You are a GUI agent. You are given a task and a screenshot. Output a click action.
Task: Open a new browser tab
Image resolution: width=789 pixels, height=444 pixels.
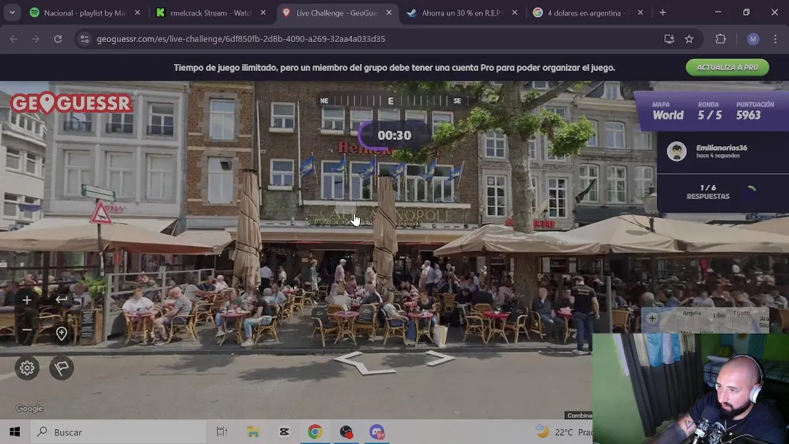click(663, 12)
